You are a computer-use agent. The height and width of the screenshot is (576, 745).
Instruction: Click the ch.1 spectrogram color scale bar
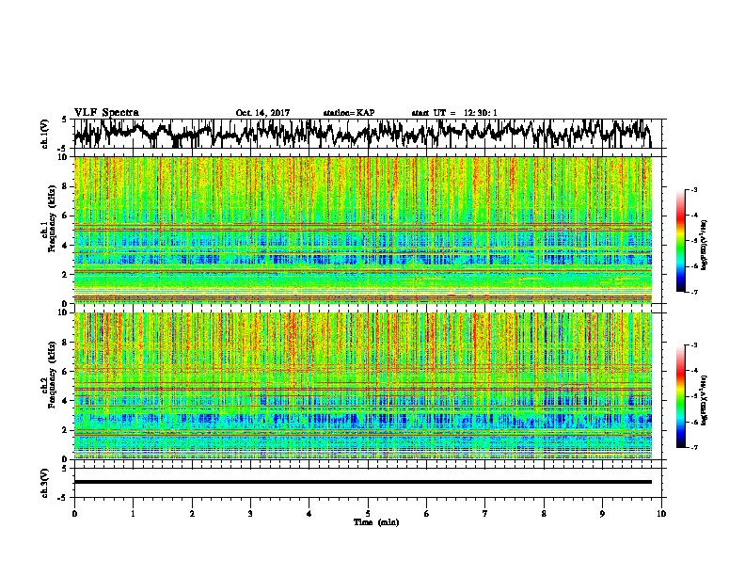point(680,241)
